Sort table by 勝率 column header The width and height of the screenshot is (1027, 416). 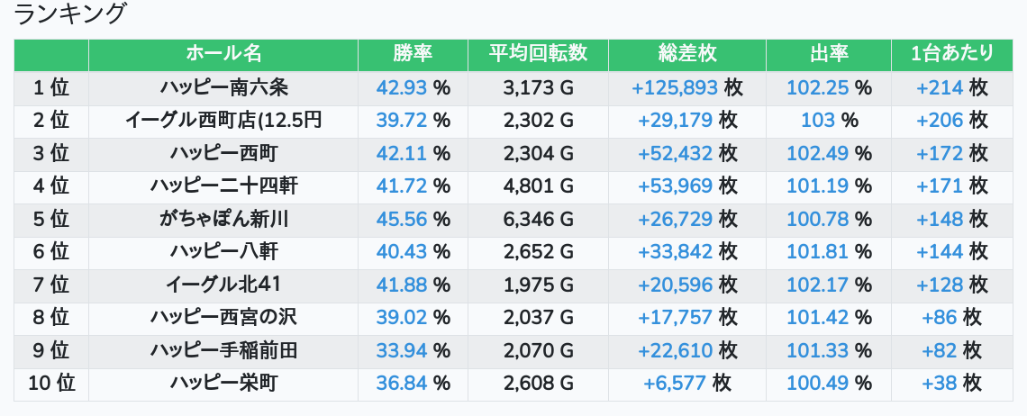[413, 54]
